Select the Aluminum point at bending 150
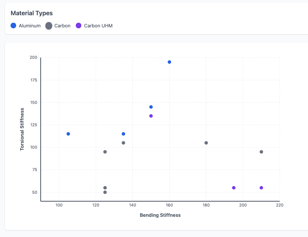Image resolution: width=308 pixels, height=237 pixels. (x=151, y=107)
